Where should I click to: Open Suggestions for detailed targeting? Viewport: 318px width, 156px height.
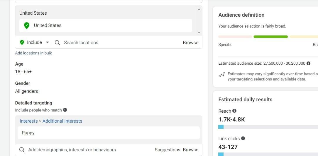tap(167, 150)
